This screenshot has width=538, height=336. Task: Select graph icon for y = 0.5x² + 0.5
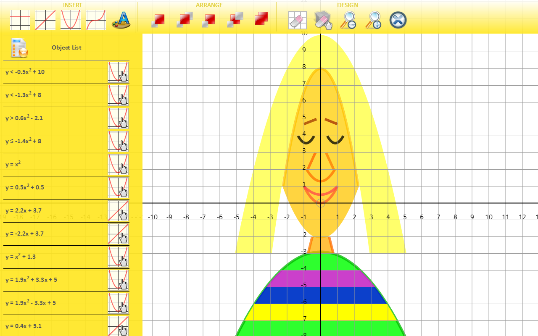coord(118,187)
